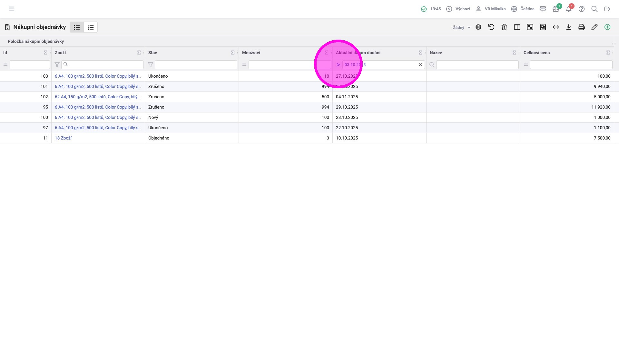Click the pencil edit icon
Viewport: 619px width, 348px height.
[x=594, y=27]
